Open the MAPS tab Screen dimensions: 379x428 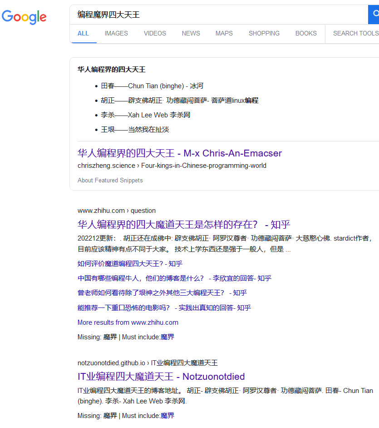pyautogui.click(x=224, y=33)
